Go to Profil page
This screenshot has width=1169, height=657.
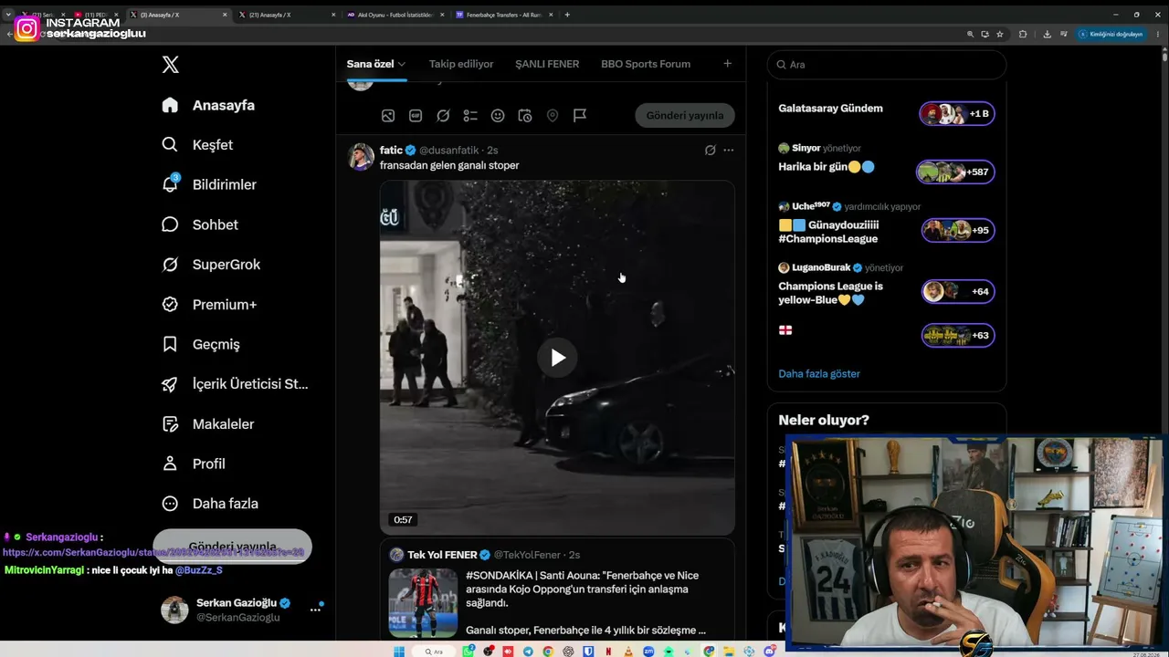pos(193,464)
